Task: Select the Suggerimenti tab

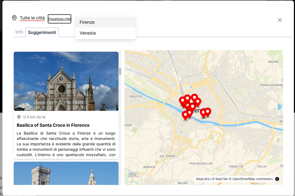Action: click(42, 32)
